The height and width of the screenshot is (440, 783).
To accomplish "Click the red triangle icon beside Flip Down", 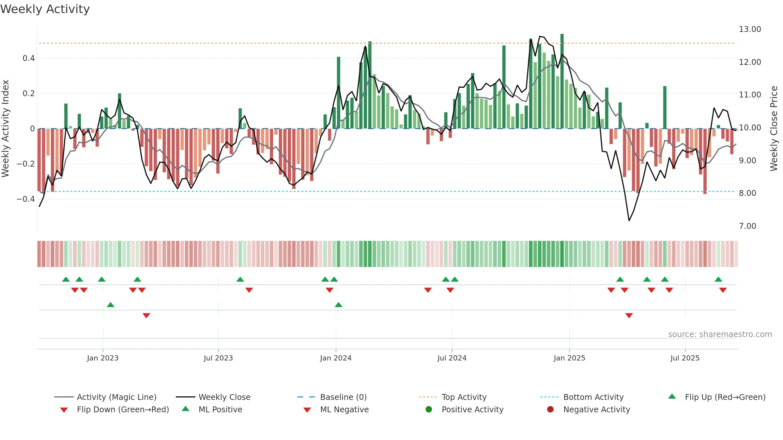I will coord(64,410).
